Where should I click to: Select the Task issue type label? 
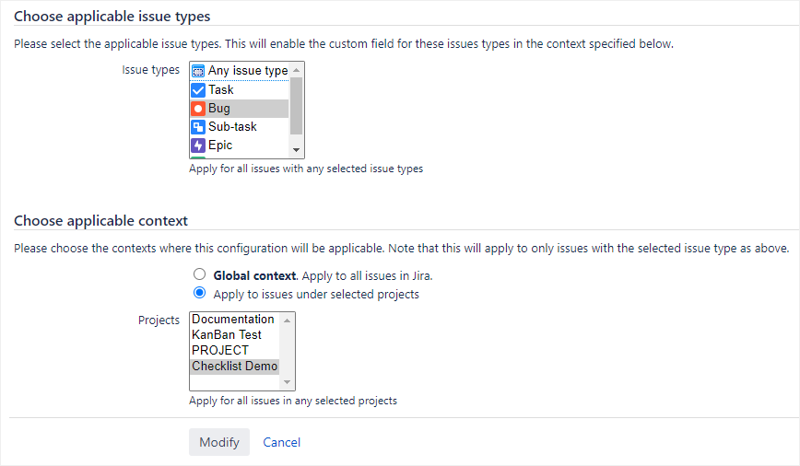[x=221, y=90]
